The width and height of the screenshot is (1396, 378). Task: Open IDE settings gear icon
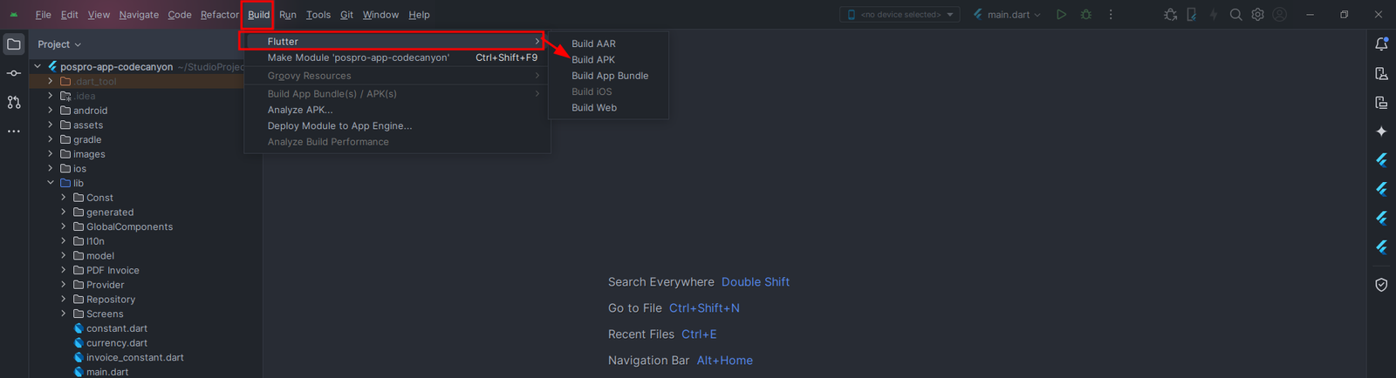[x=1257, y=15]
